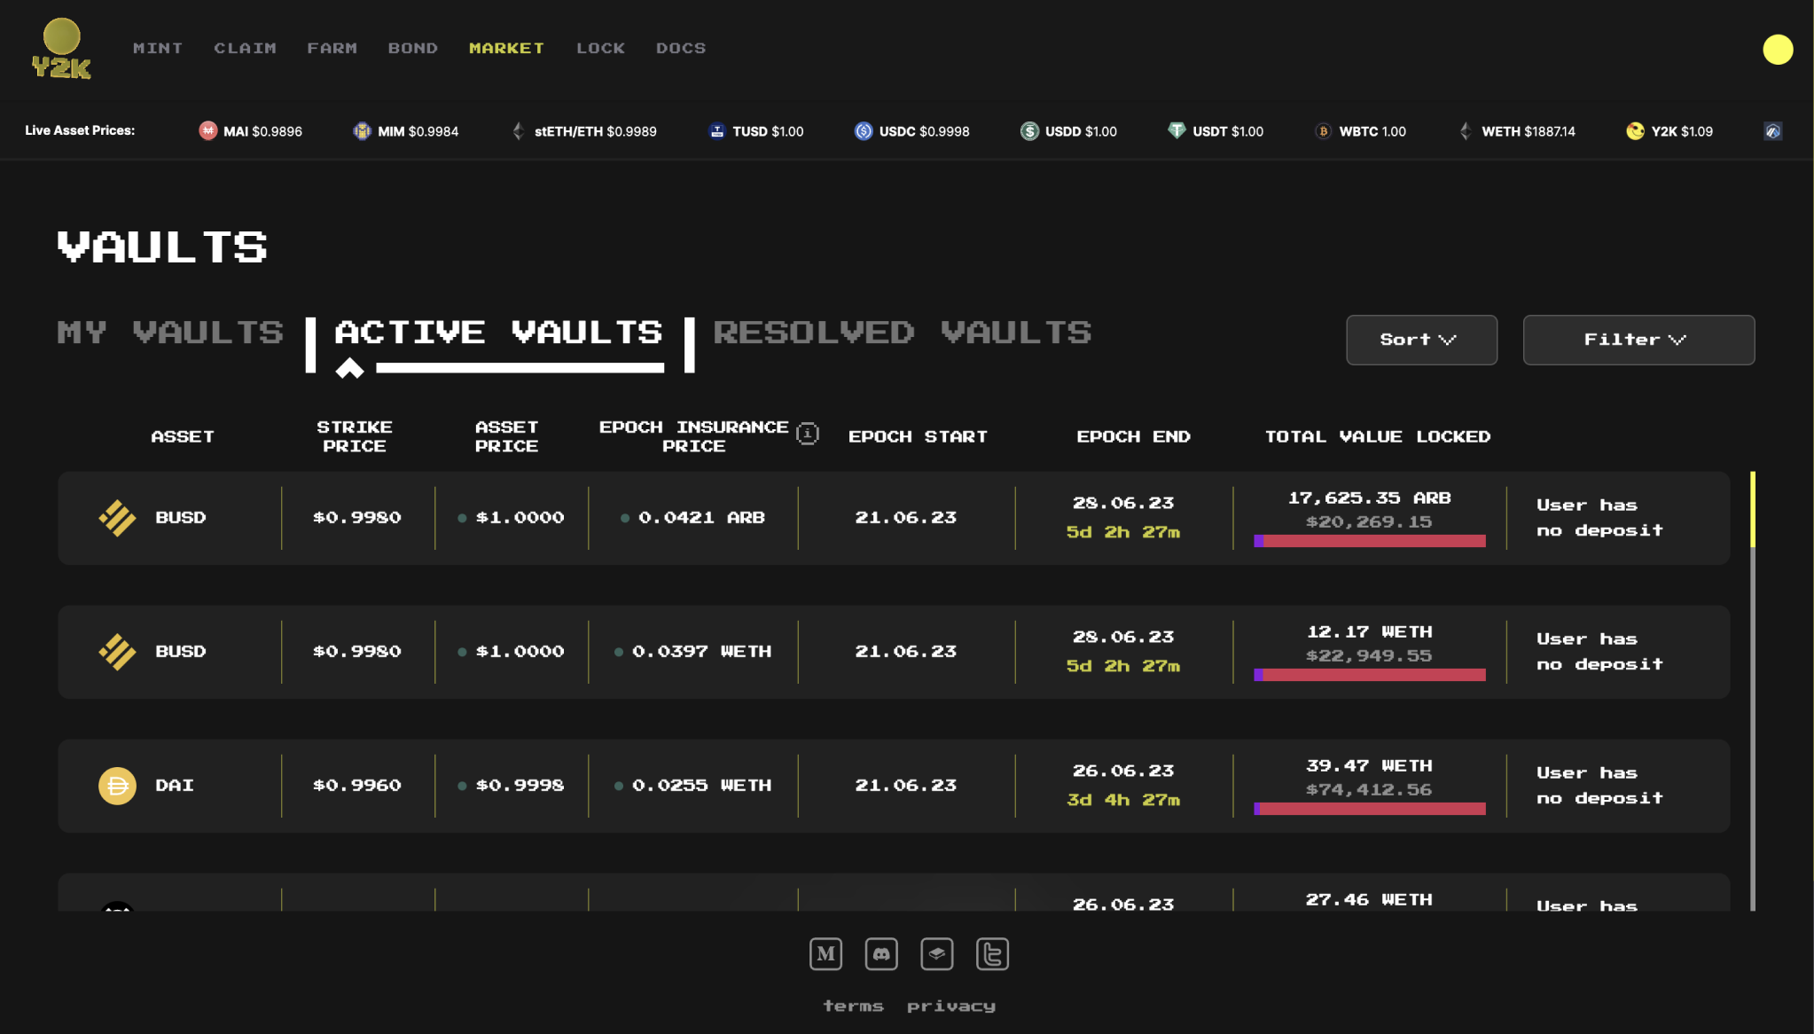Click the WETH token icon

(1466, 131)
